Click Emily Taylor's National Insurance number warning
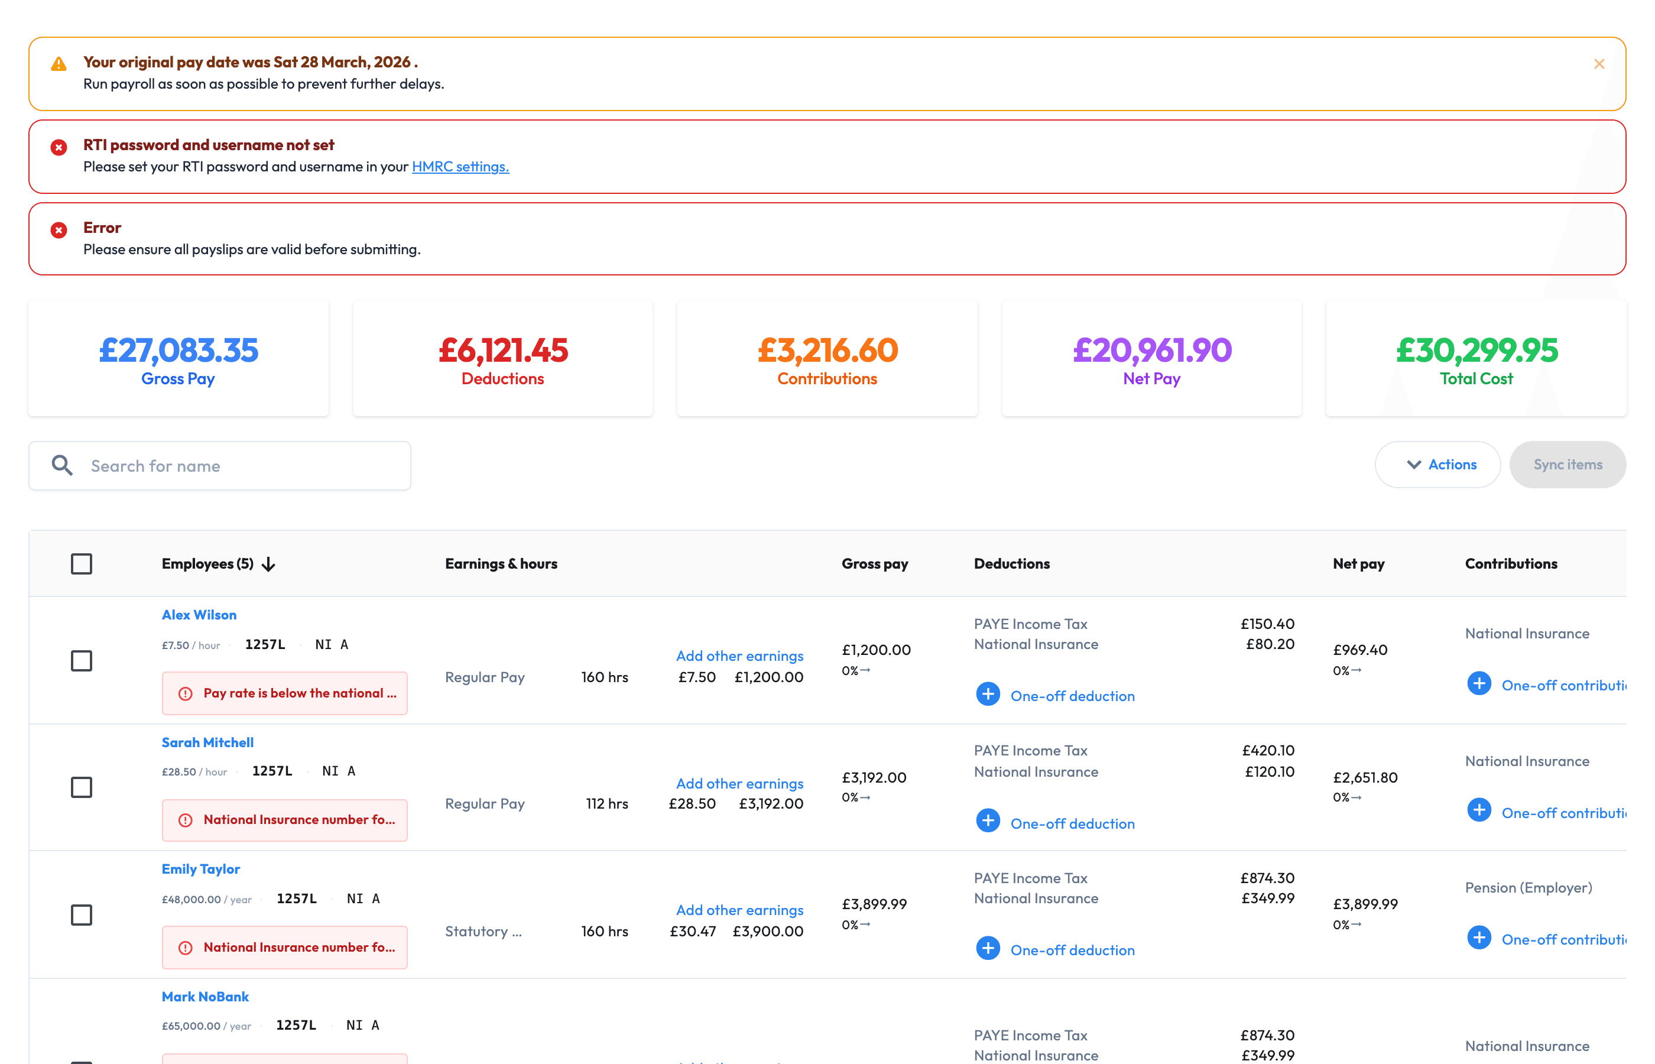This screenshot has width=1655, height=1064. (x=284, y=947)
